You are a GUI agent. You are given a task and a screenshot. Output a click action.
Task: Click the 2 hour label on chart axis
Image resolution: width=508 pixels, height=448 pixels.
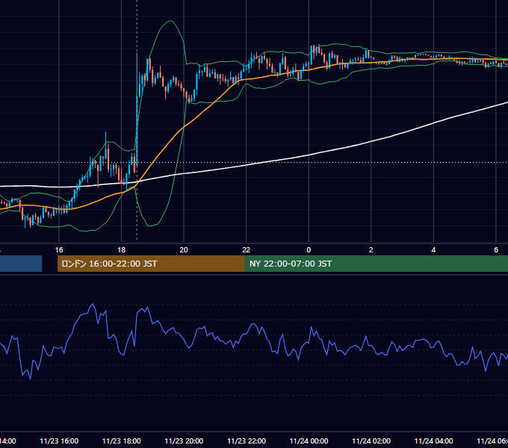371,250
